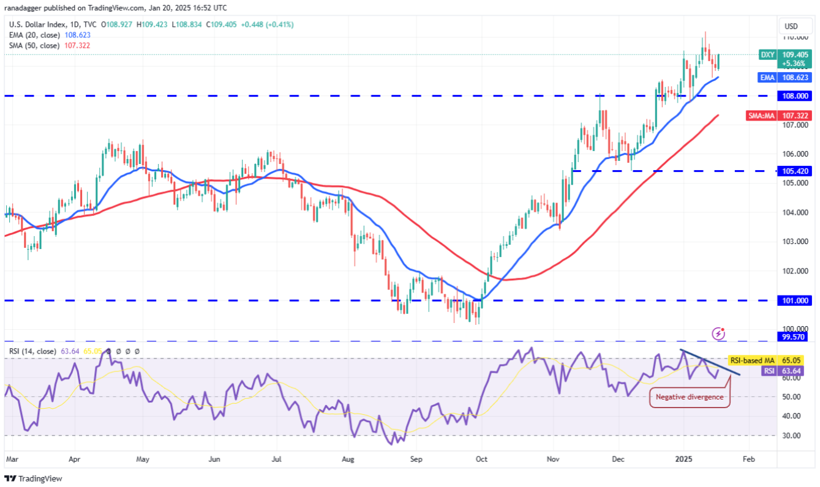Viewport: 820px width, 487px height.
Task: Click the Aug label on time axis
Action: (348, 458)
